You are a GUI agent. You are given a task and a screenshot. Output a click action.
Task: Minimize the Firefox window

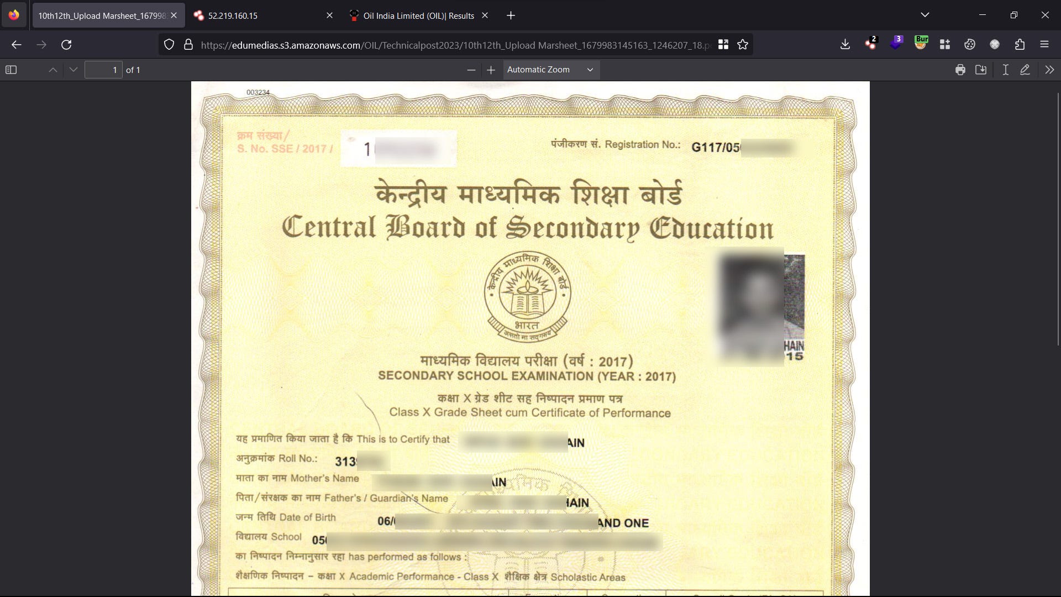[x=983, y=15]
